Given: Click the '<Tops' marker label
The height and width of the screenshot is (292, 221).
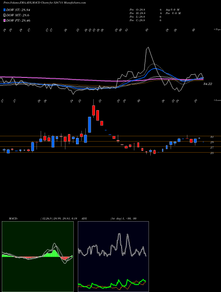Looking at the screenshot, I should pos(217,30).
